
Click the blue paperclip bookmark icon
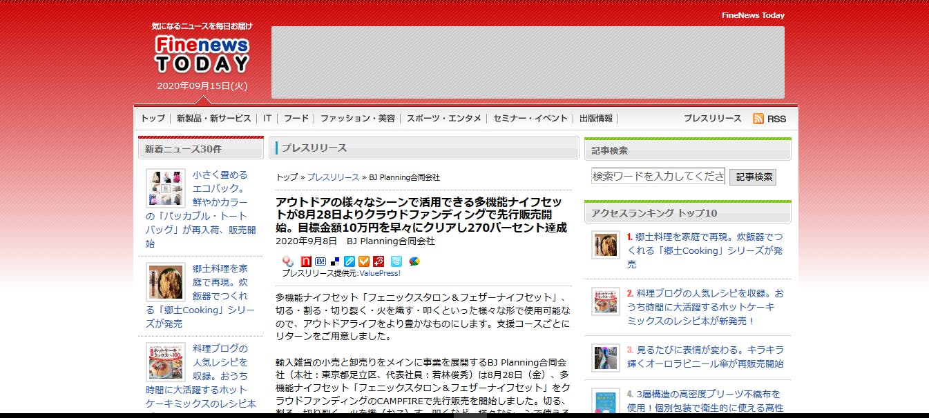click(349, 261)
